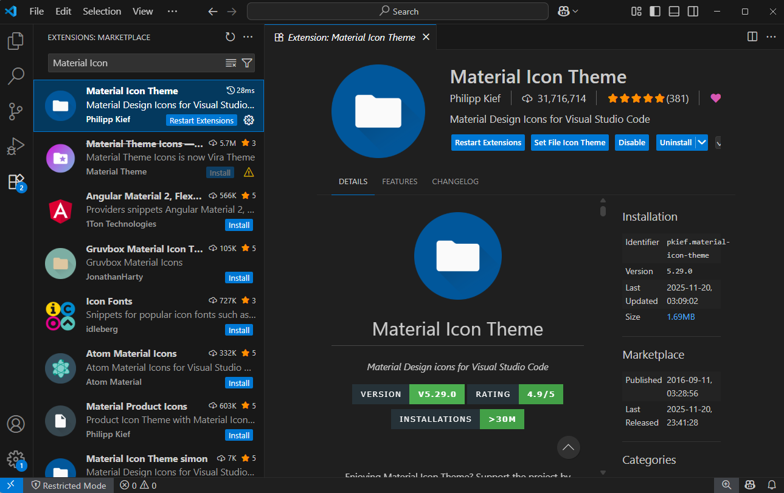Open the Search view in activity bar
The height and width of the screenshot is (493, 784).
coord(16,76)
